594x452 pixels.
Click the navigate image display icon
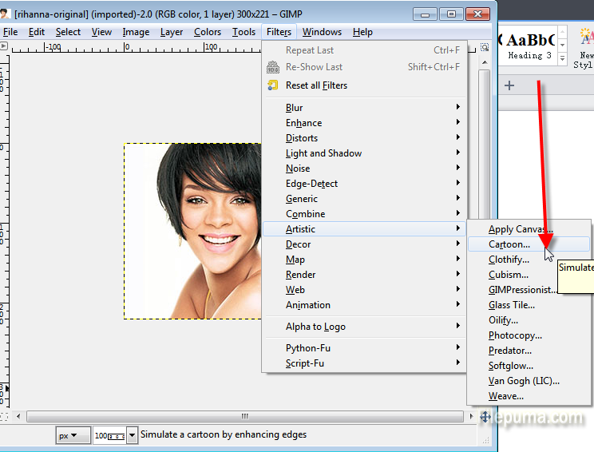pyautogui.click(x=484, y=416)
